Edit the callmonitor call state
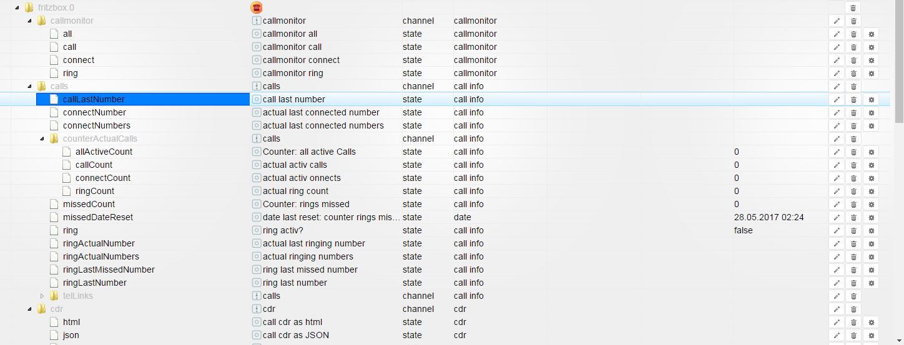Viewport: 904px width, 345px height. click(x=837, y=47)
